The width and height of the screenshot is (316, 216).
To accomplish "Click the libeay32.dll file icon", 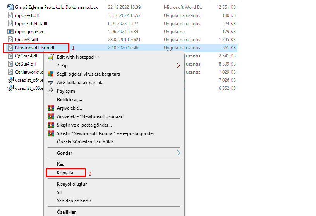I will pos(10,40).
